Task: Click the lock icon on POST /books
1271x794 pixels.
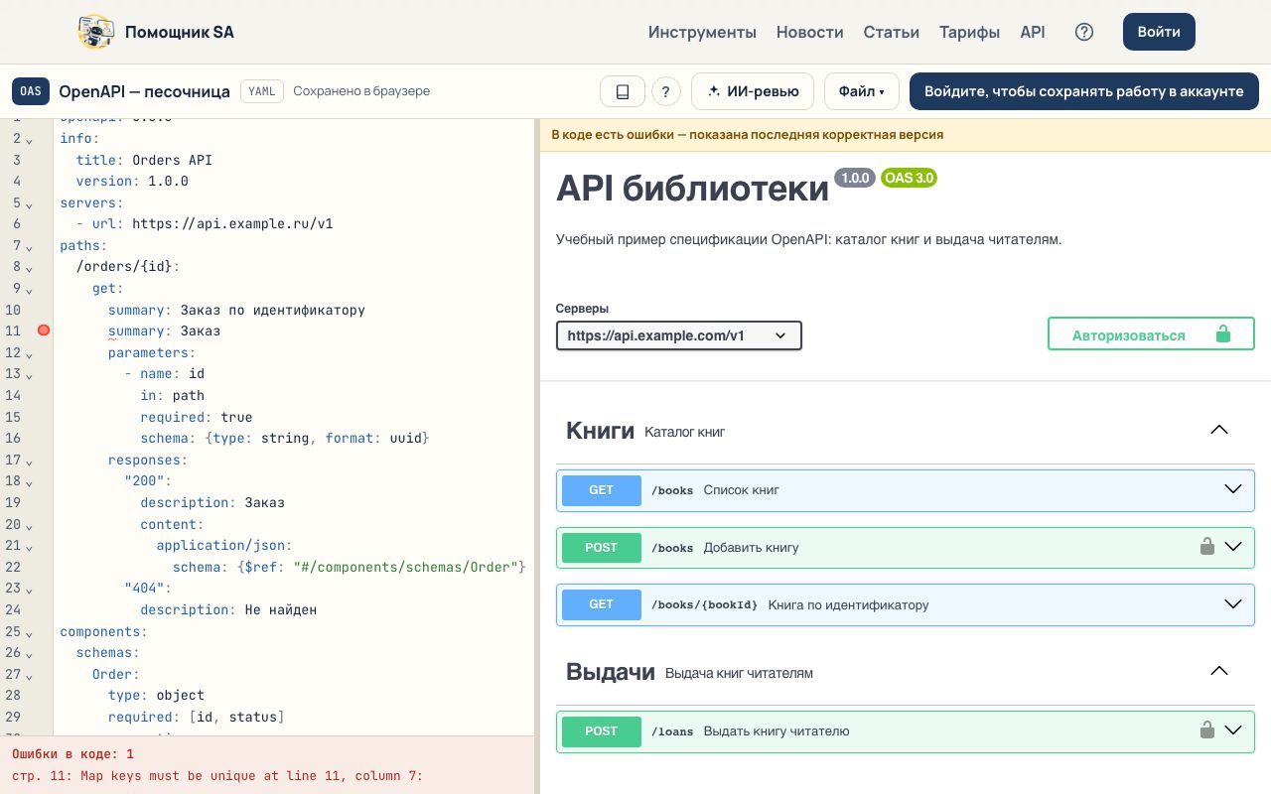Action: point(1207,546)
